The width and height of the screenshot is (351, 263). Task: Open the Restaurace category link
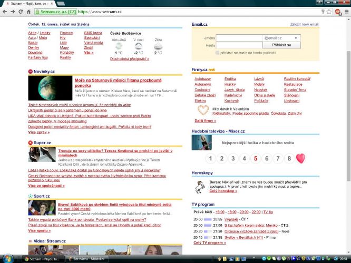(293, 85)
